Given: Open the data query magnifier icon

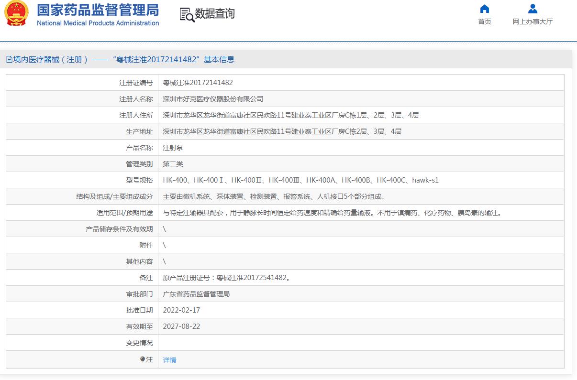Looking at the screenshot, I should pyautogui.click(x=187, y=14).
